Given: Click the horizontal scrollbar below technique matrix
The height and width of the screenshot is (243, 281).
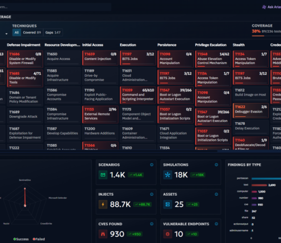Looking at the screenshot, I should (108, 151).
